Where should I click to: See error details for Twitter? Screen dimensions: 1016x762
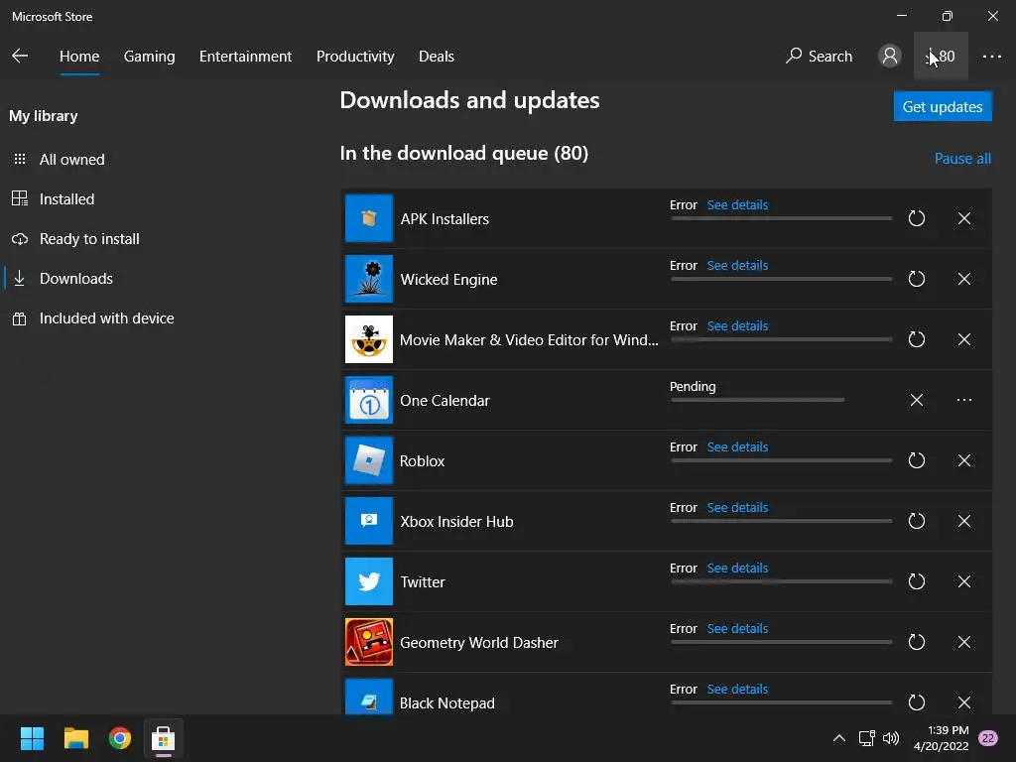coord(737,569)
